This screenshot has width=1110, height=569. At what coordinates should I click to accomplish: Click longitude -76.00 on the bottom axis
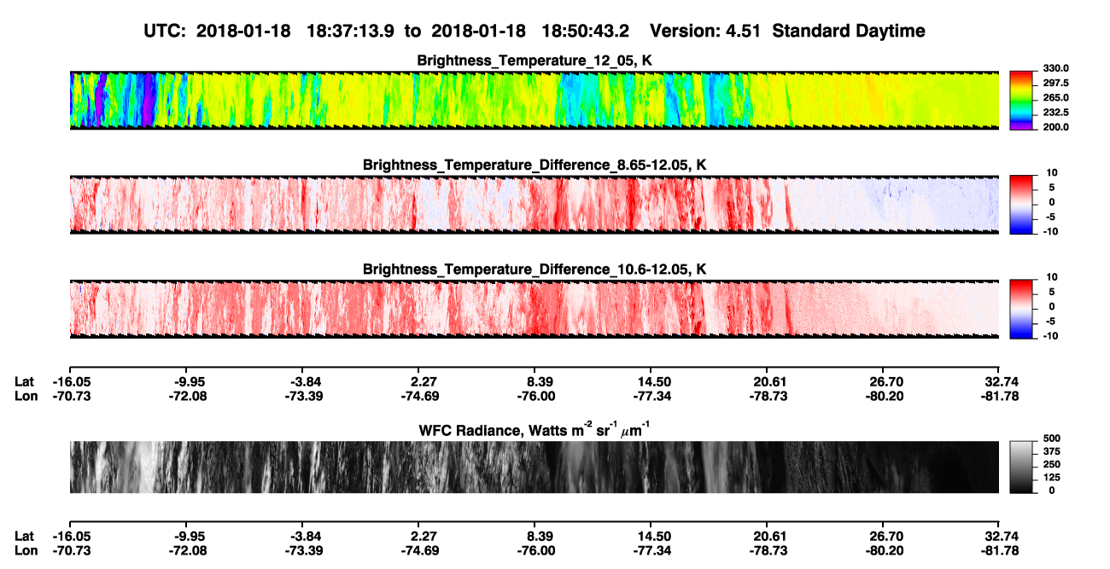click(x=536, y=551)
